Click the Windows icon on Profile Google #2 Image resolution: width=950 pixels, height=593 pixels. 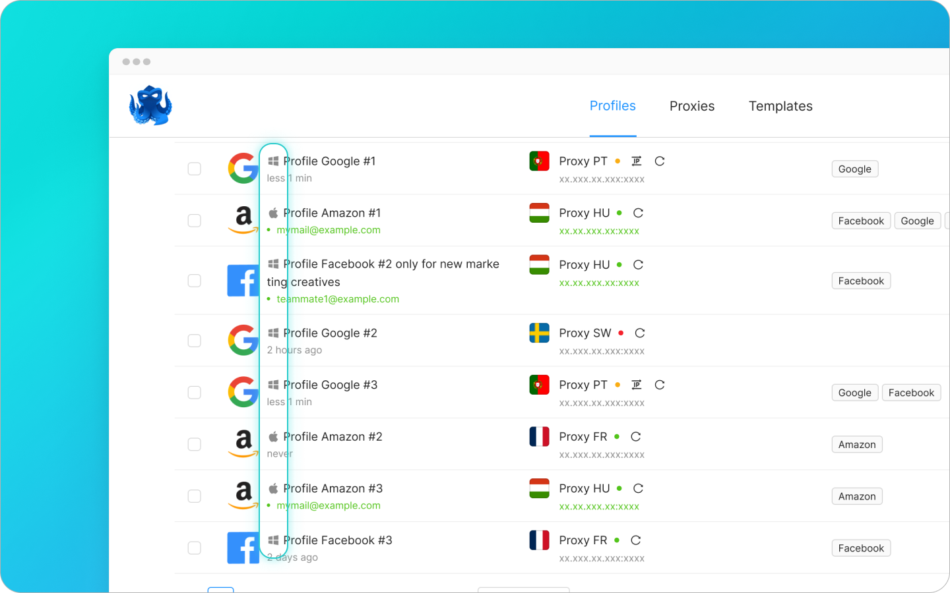tap(272, 333)
